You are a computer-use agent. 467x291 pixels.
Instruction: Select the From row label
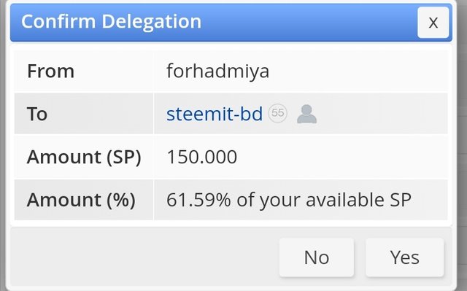[50, 71]
